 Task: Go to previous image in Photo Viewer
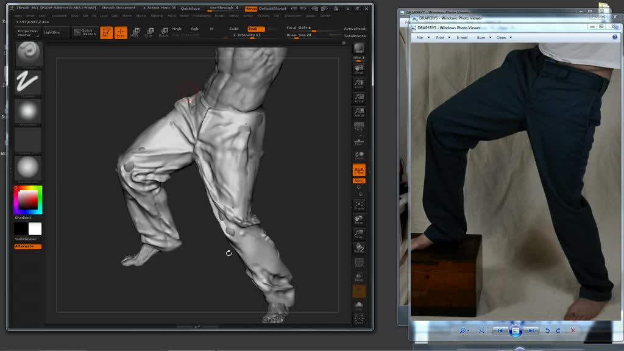point(500,331)
